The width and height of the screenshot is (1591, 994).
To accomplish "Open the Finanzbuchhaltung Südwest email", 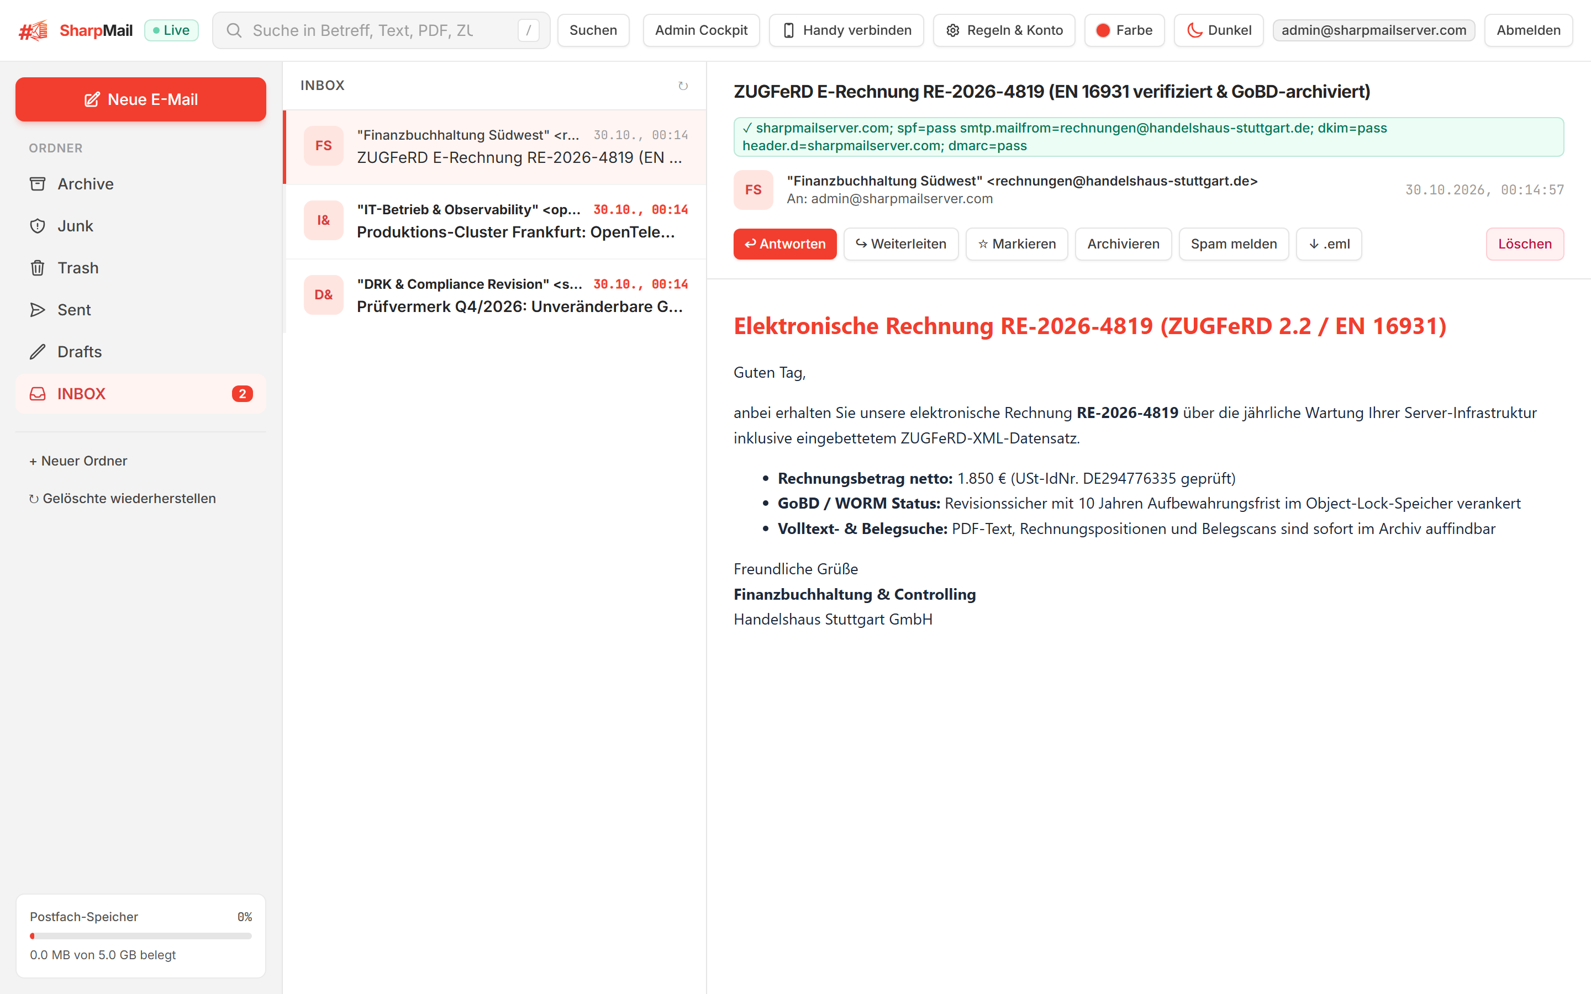I will coord(496,146).
